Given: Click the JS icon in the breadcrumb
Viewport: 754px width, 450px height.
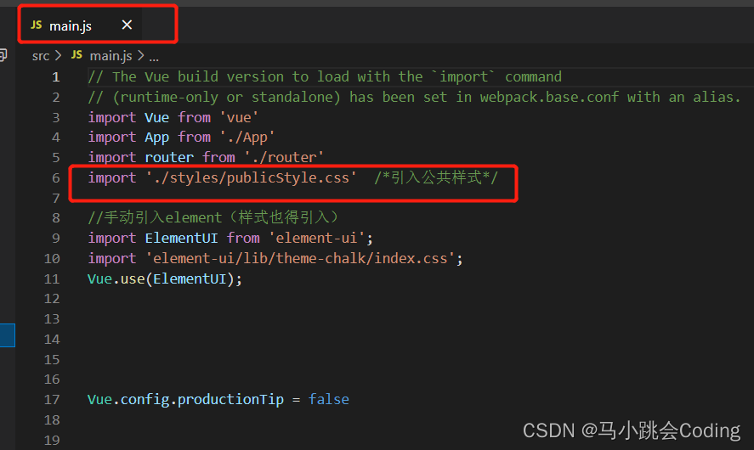Looking at the screenshot, I should pos(77,55).
